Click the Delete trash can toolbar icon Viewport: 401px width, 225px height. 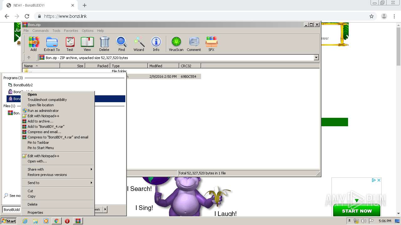click(104, 44)
